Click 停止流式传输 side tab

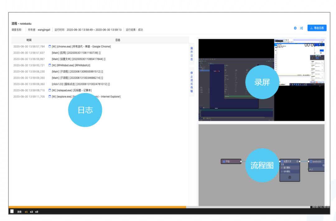192,82
